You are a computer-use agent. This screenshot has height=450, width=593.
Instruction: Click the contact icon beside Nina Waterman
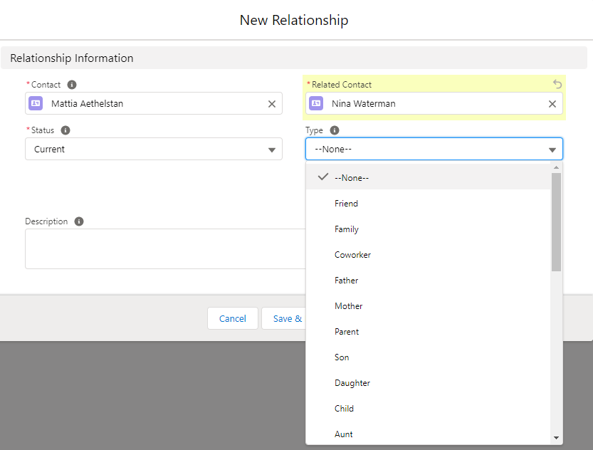pos(316,103)
